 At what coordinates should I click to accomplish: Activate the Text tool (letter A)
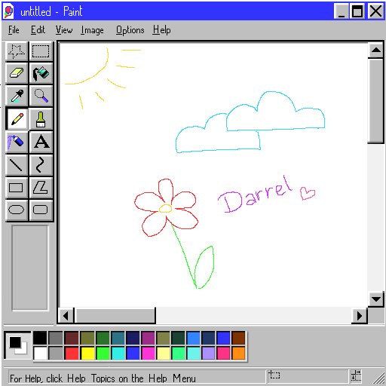pyautogui.click(x=41, y=142)
